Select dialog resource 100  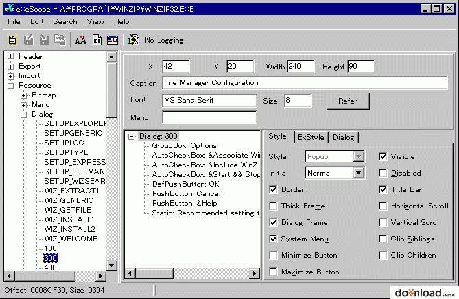(50, 248)
